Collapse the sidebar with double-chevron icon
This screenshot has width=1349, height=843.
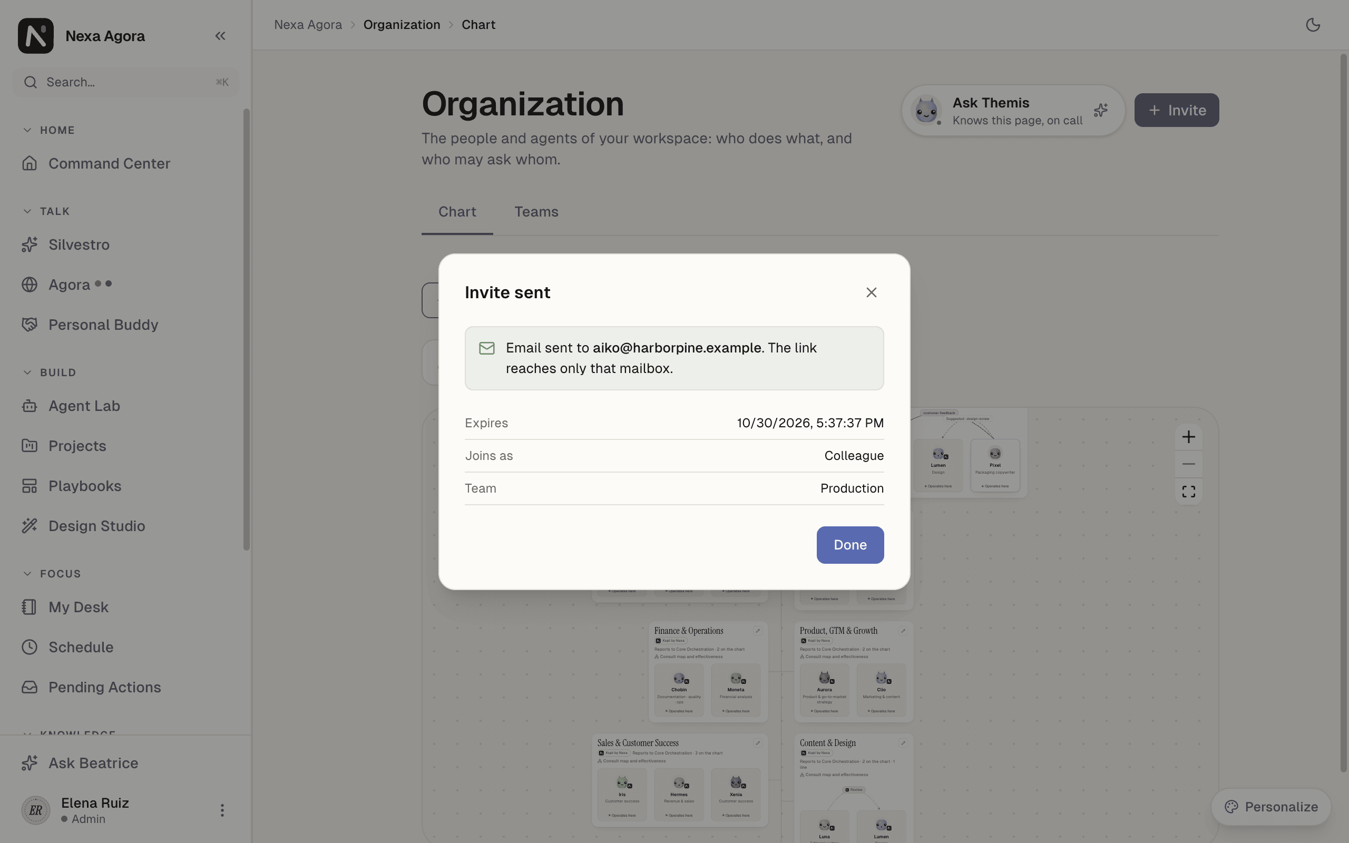click(220, 36)
